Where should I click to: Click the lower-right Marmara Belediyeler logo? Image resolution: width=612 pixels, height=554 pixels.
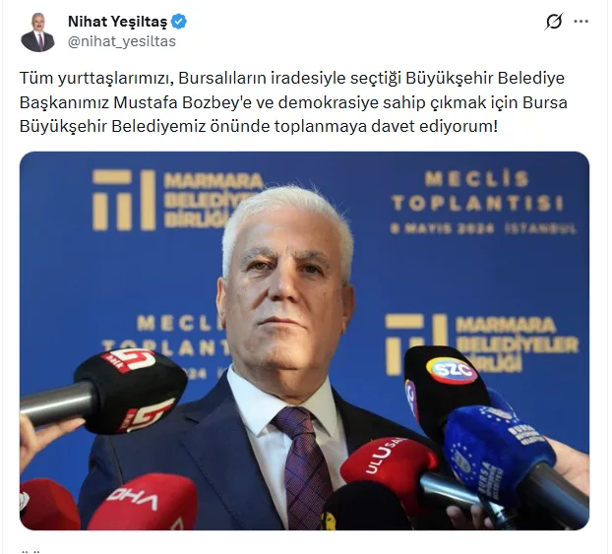[x=482, y=343]
